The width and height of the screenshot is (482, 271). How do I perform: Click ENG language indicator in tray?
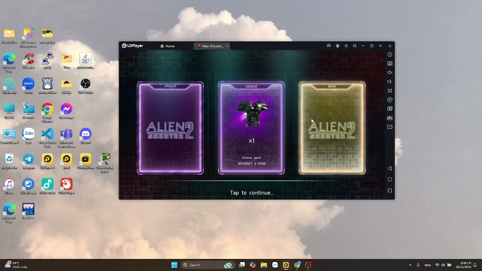coord(428,265)
